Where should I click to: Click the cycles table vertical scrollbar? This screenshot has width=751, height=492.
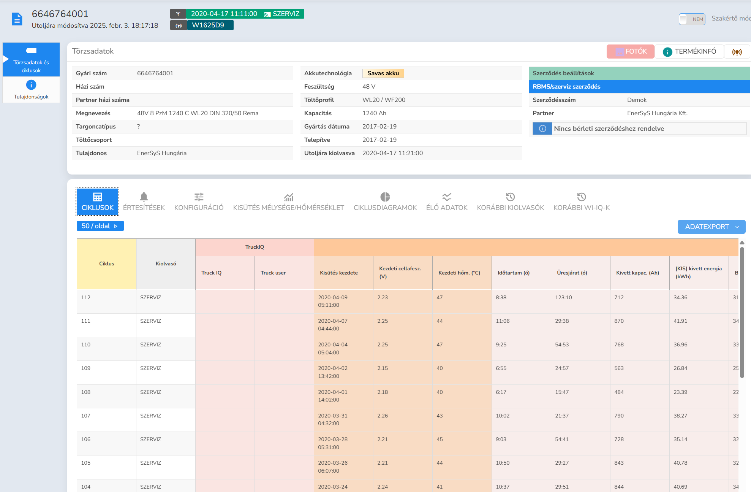click(x=742, y=312)
